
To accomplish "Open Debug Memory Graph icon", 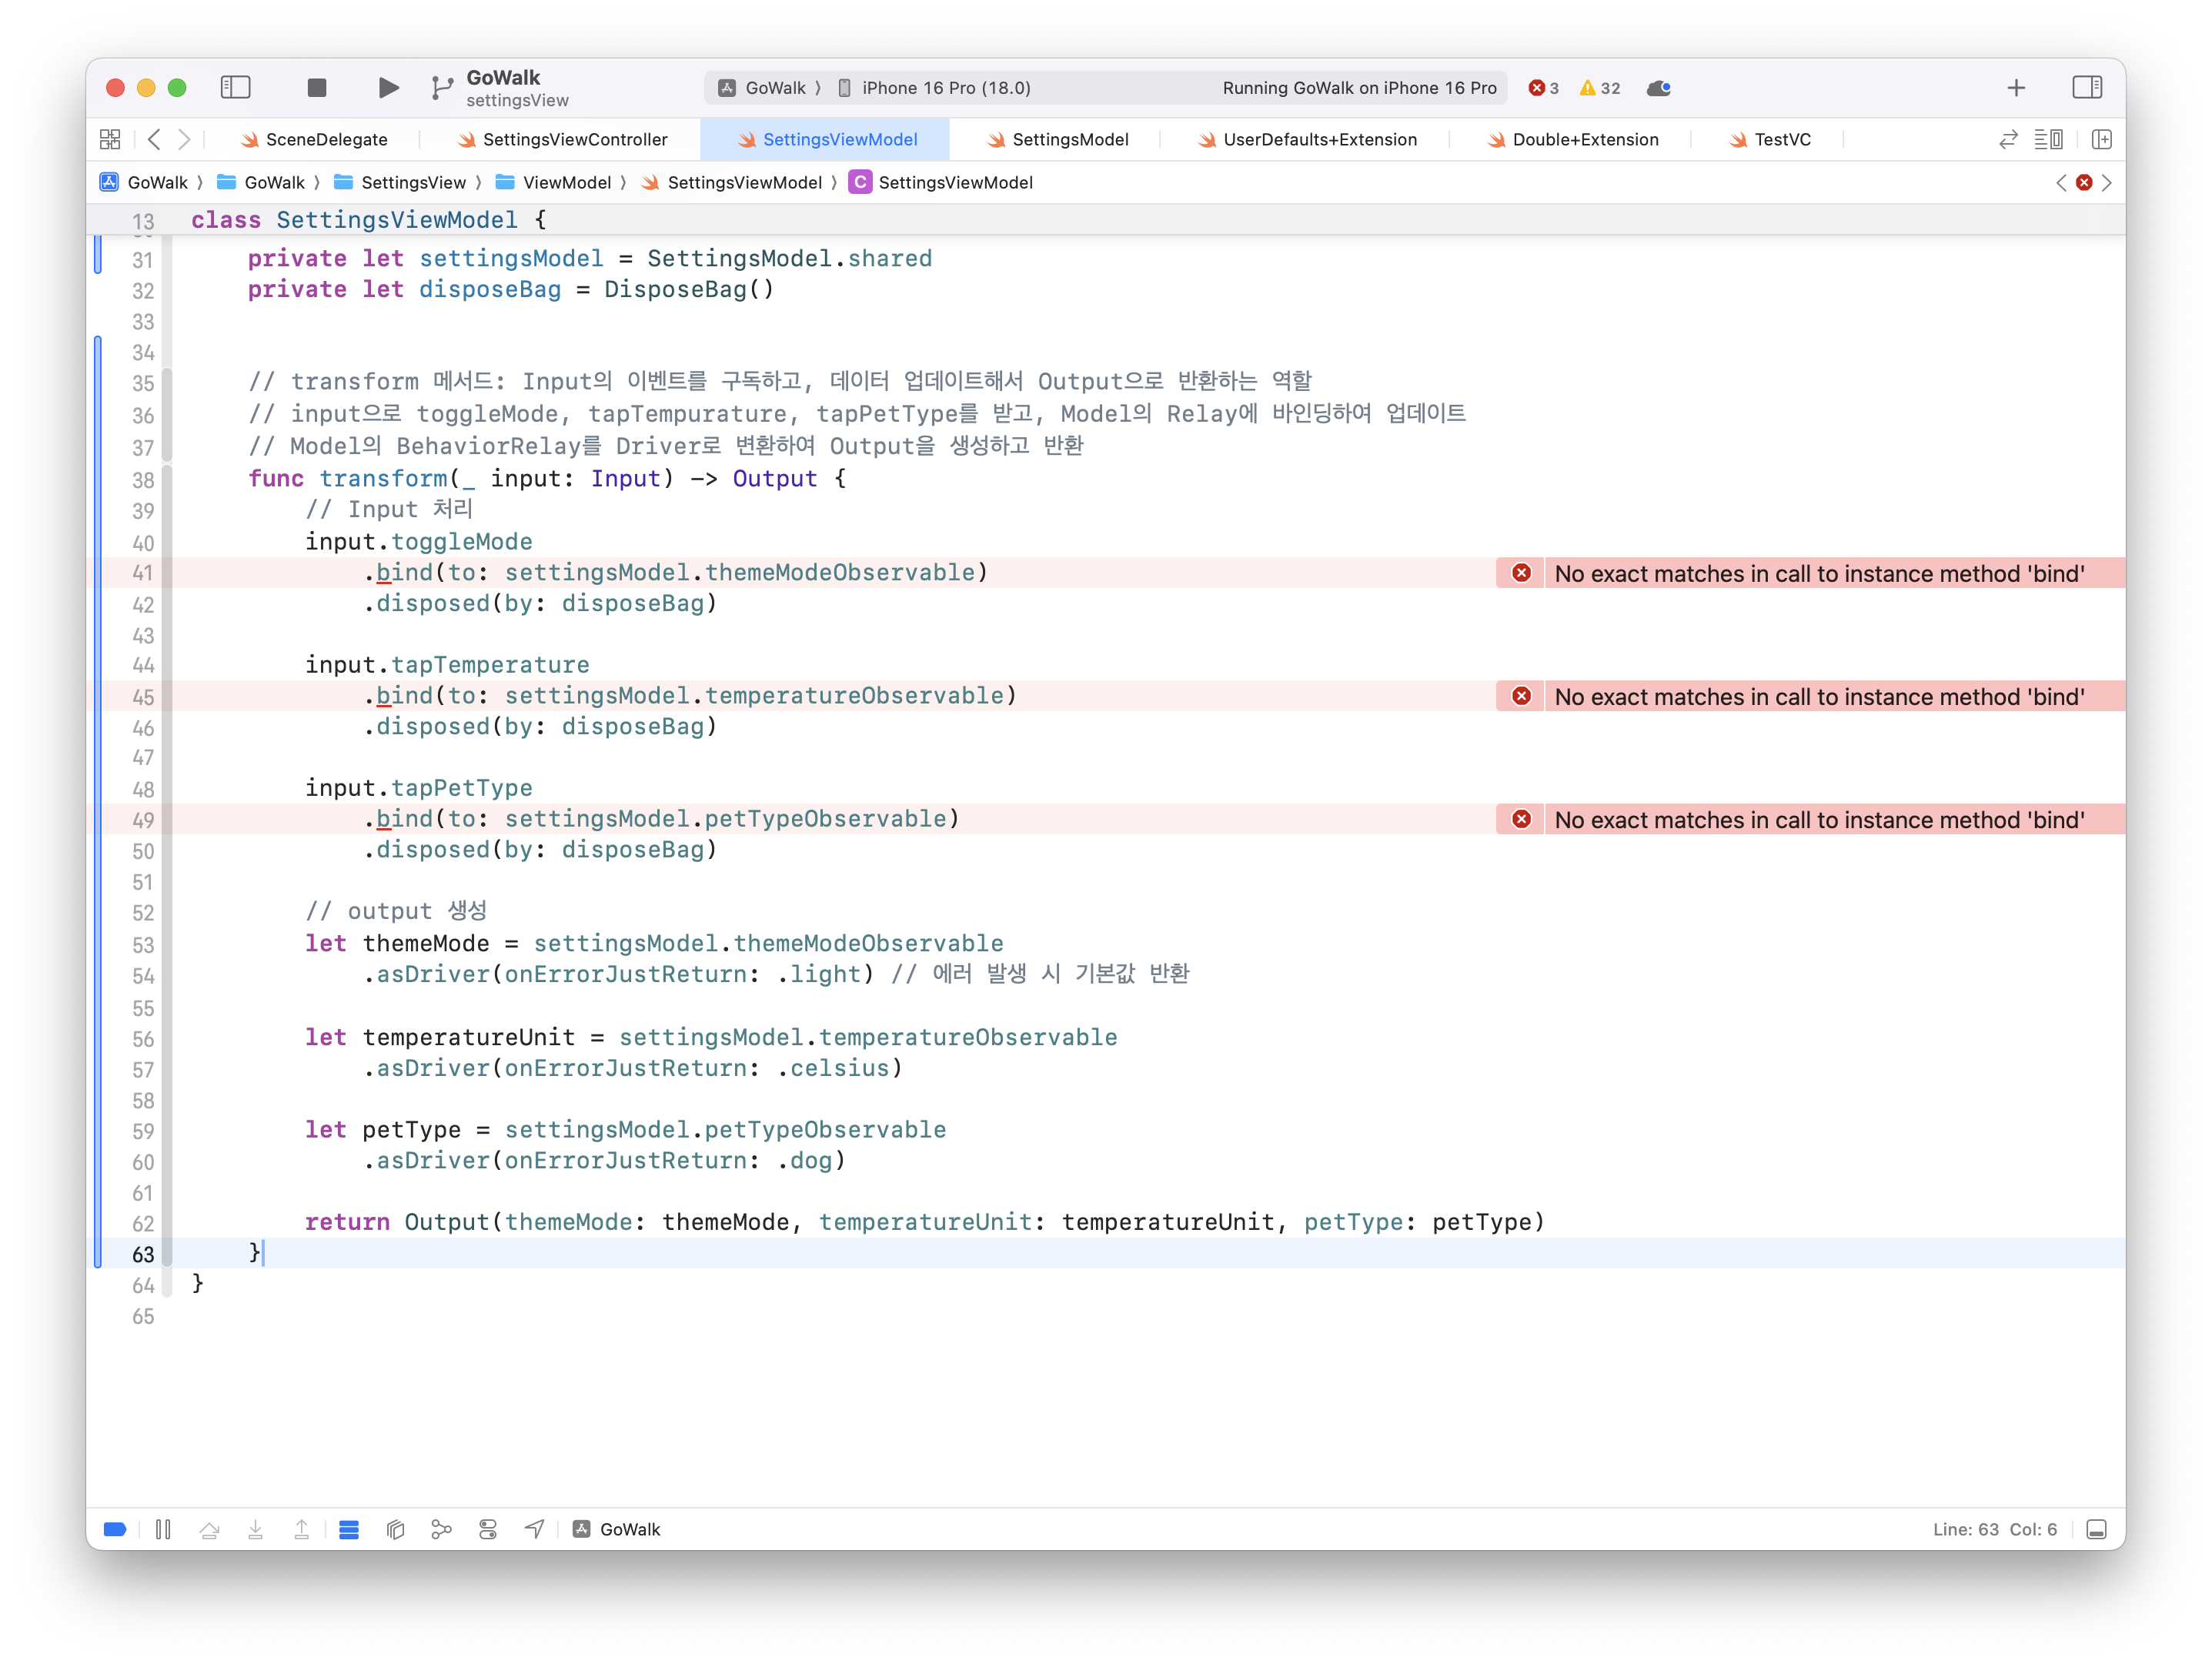I will pyautogui.click(x=441, y=1529).
